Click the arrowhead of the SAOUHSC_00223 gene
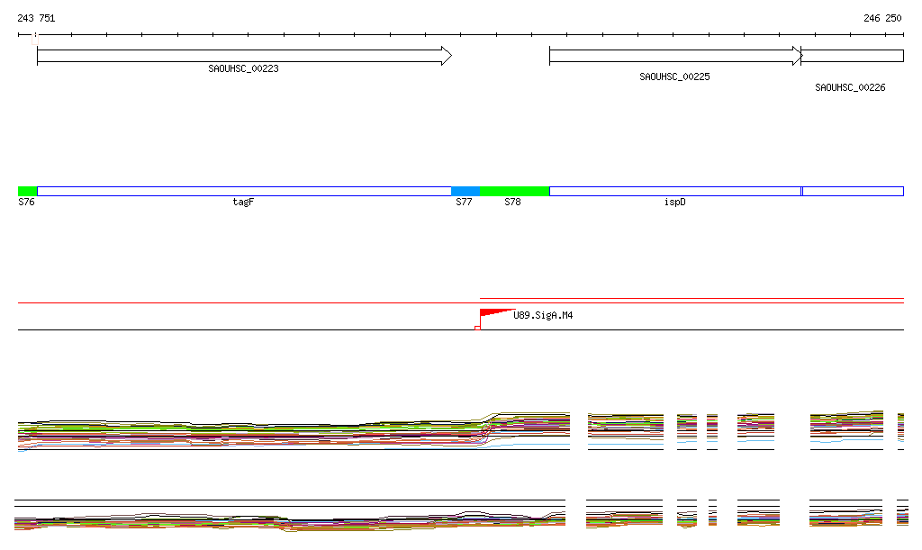The width and height of the screenshot is (922, 550). [x=445, y=56]
